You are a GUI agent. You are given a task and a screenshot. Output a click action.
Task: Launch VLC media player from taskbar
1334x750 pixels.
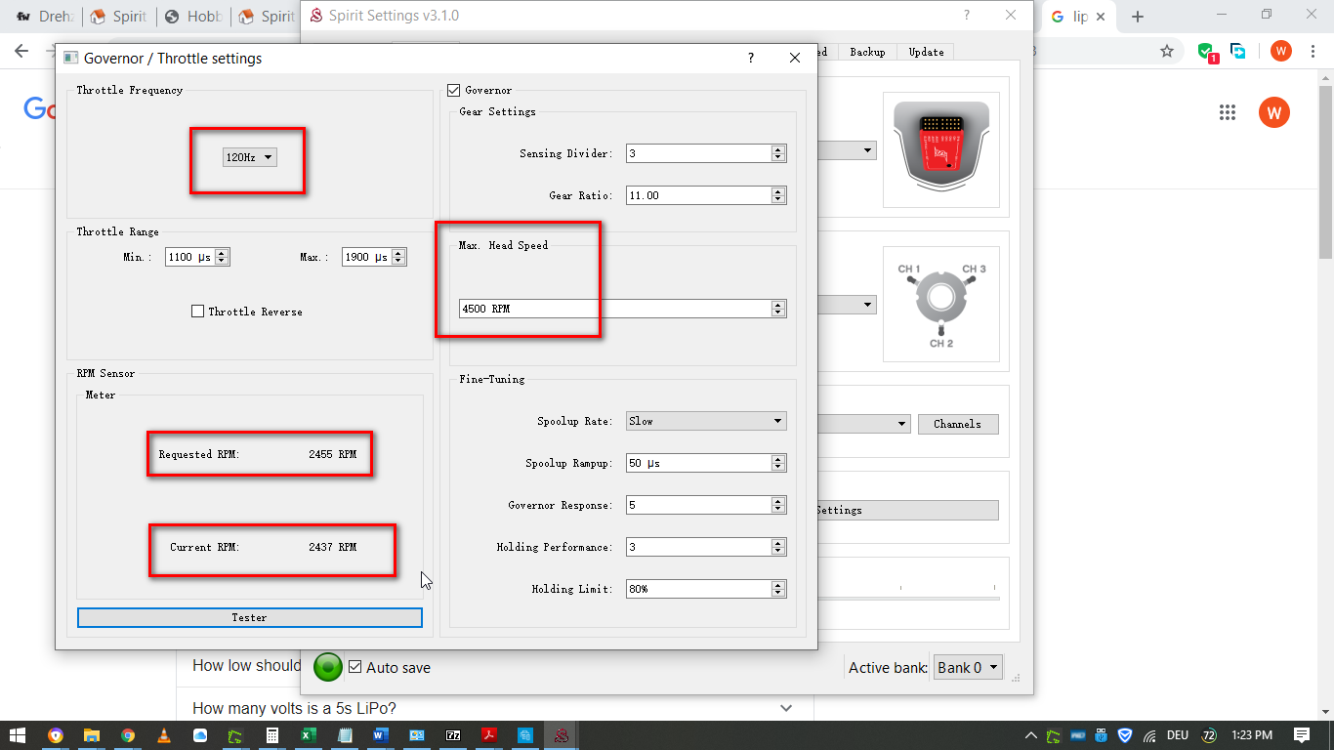164,735
